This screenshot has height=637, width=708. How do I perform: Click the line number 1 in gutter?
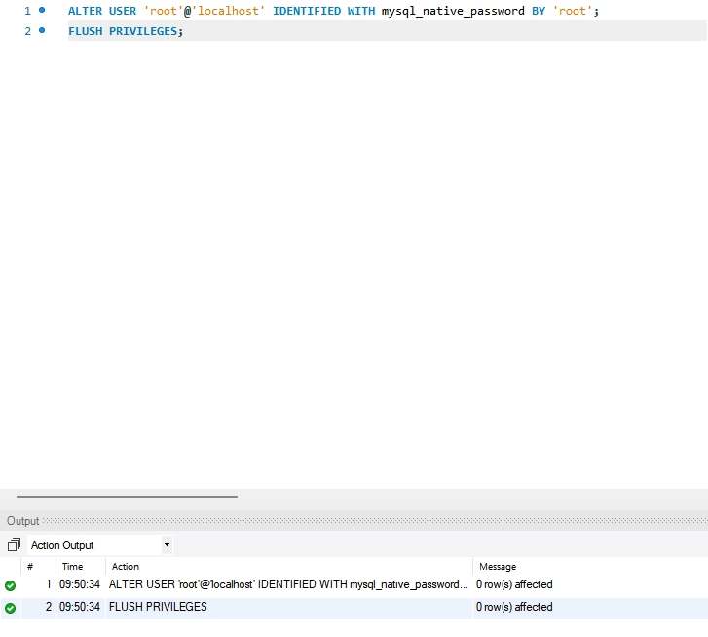[27, 11]
